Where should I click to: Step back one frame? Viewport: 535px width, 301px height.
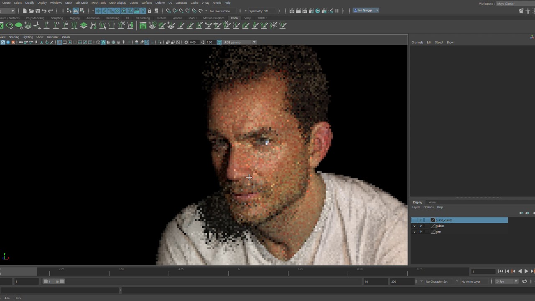coord(507,271)
